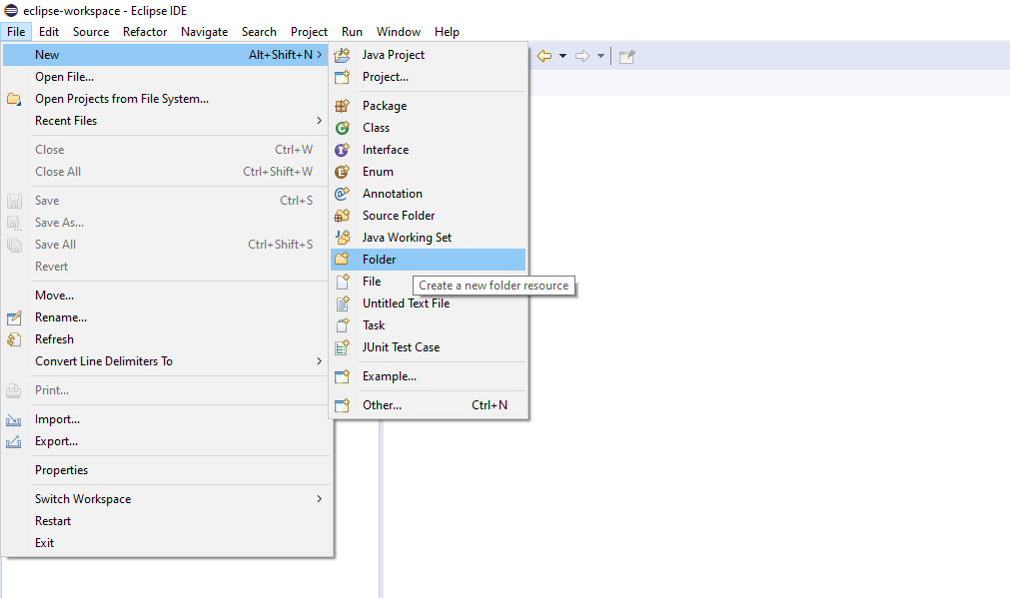Click the new File page icon
1010x598 pixels.
tap(342, 282)
